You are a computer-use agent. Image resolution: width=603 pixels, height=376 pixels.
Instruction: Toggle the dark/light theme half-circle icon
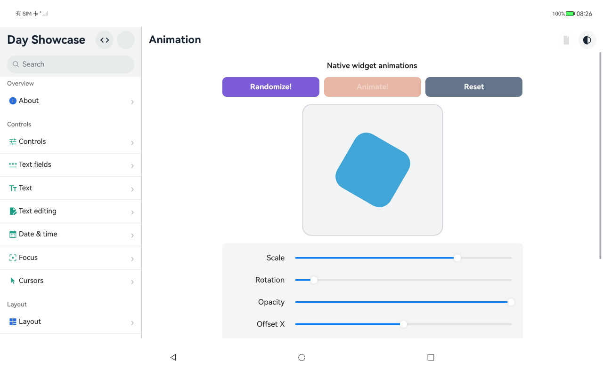[587, 40]
